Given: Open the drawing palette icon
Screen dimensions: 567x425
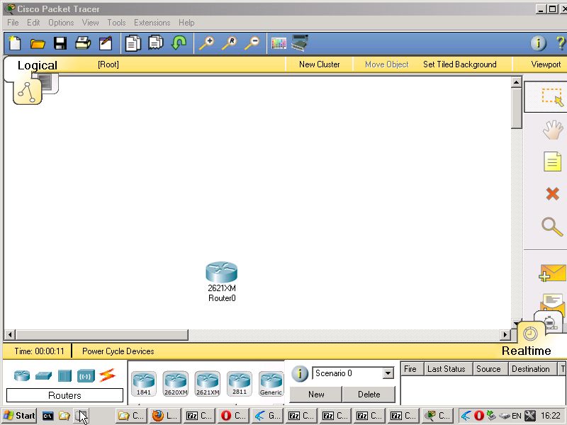Looking at the screenshot, I should tap(279, 44).
